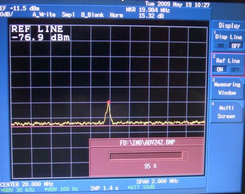Switch Ref Line to ON
The height and width of the screenshot is (194, 245).
point(220,70)
